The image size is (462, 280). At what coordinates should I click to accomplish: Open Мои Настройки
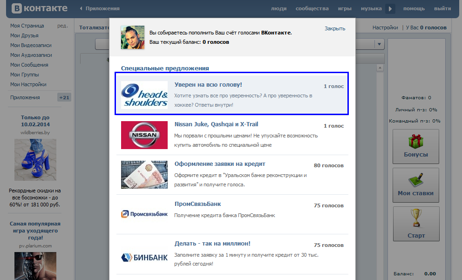(x=28, y=84)
